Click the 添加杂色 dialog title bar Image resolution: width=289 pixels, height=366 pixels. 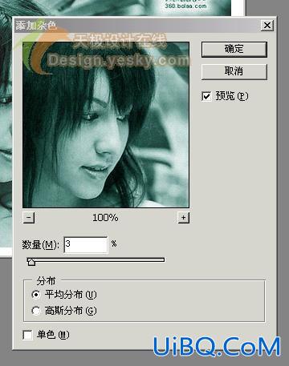point(144,26)
